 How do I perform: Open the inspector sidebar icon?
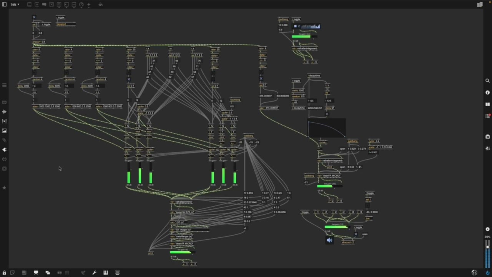487,92
